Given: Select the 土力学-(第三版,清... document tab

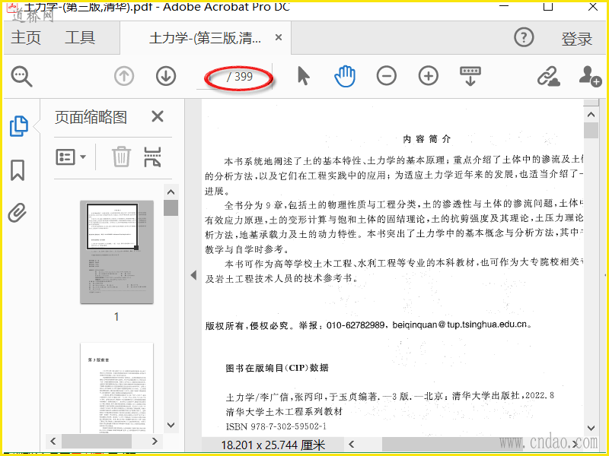Looking at the screenshot, I should pyautogui.click(x=205, y=38).
